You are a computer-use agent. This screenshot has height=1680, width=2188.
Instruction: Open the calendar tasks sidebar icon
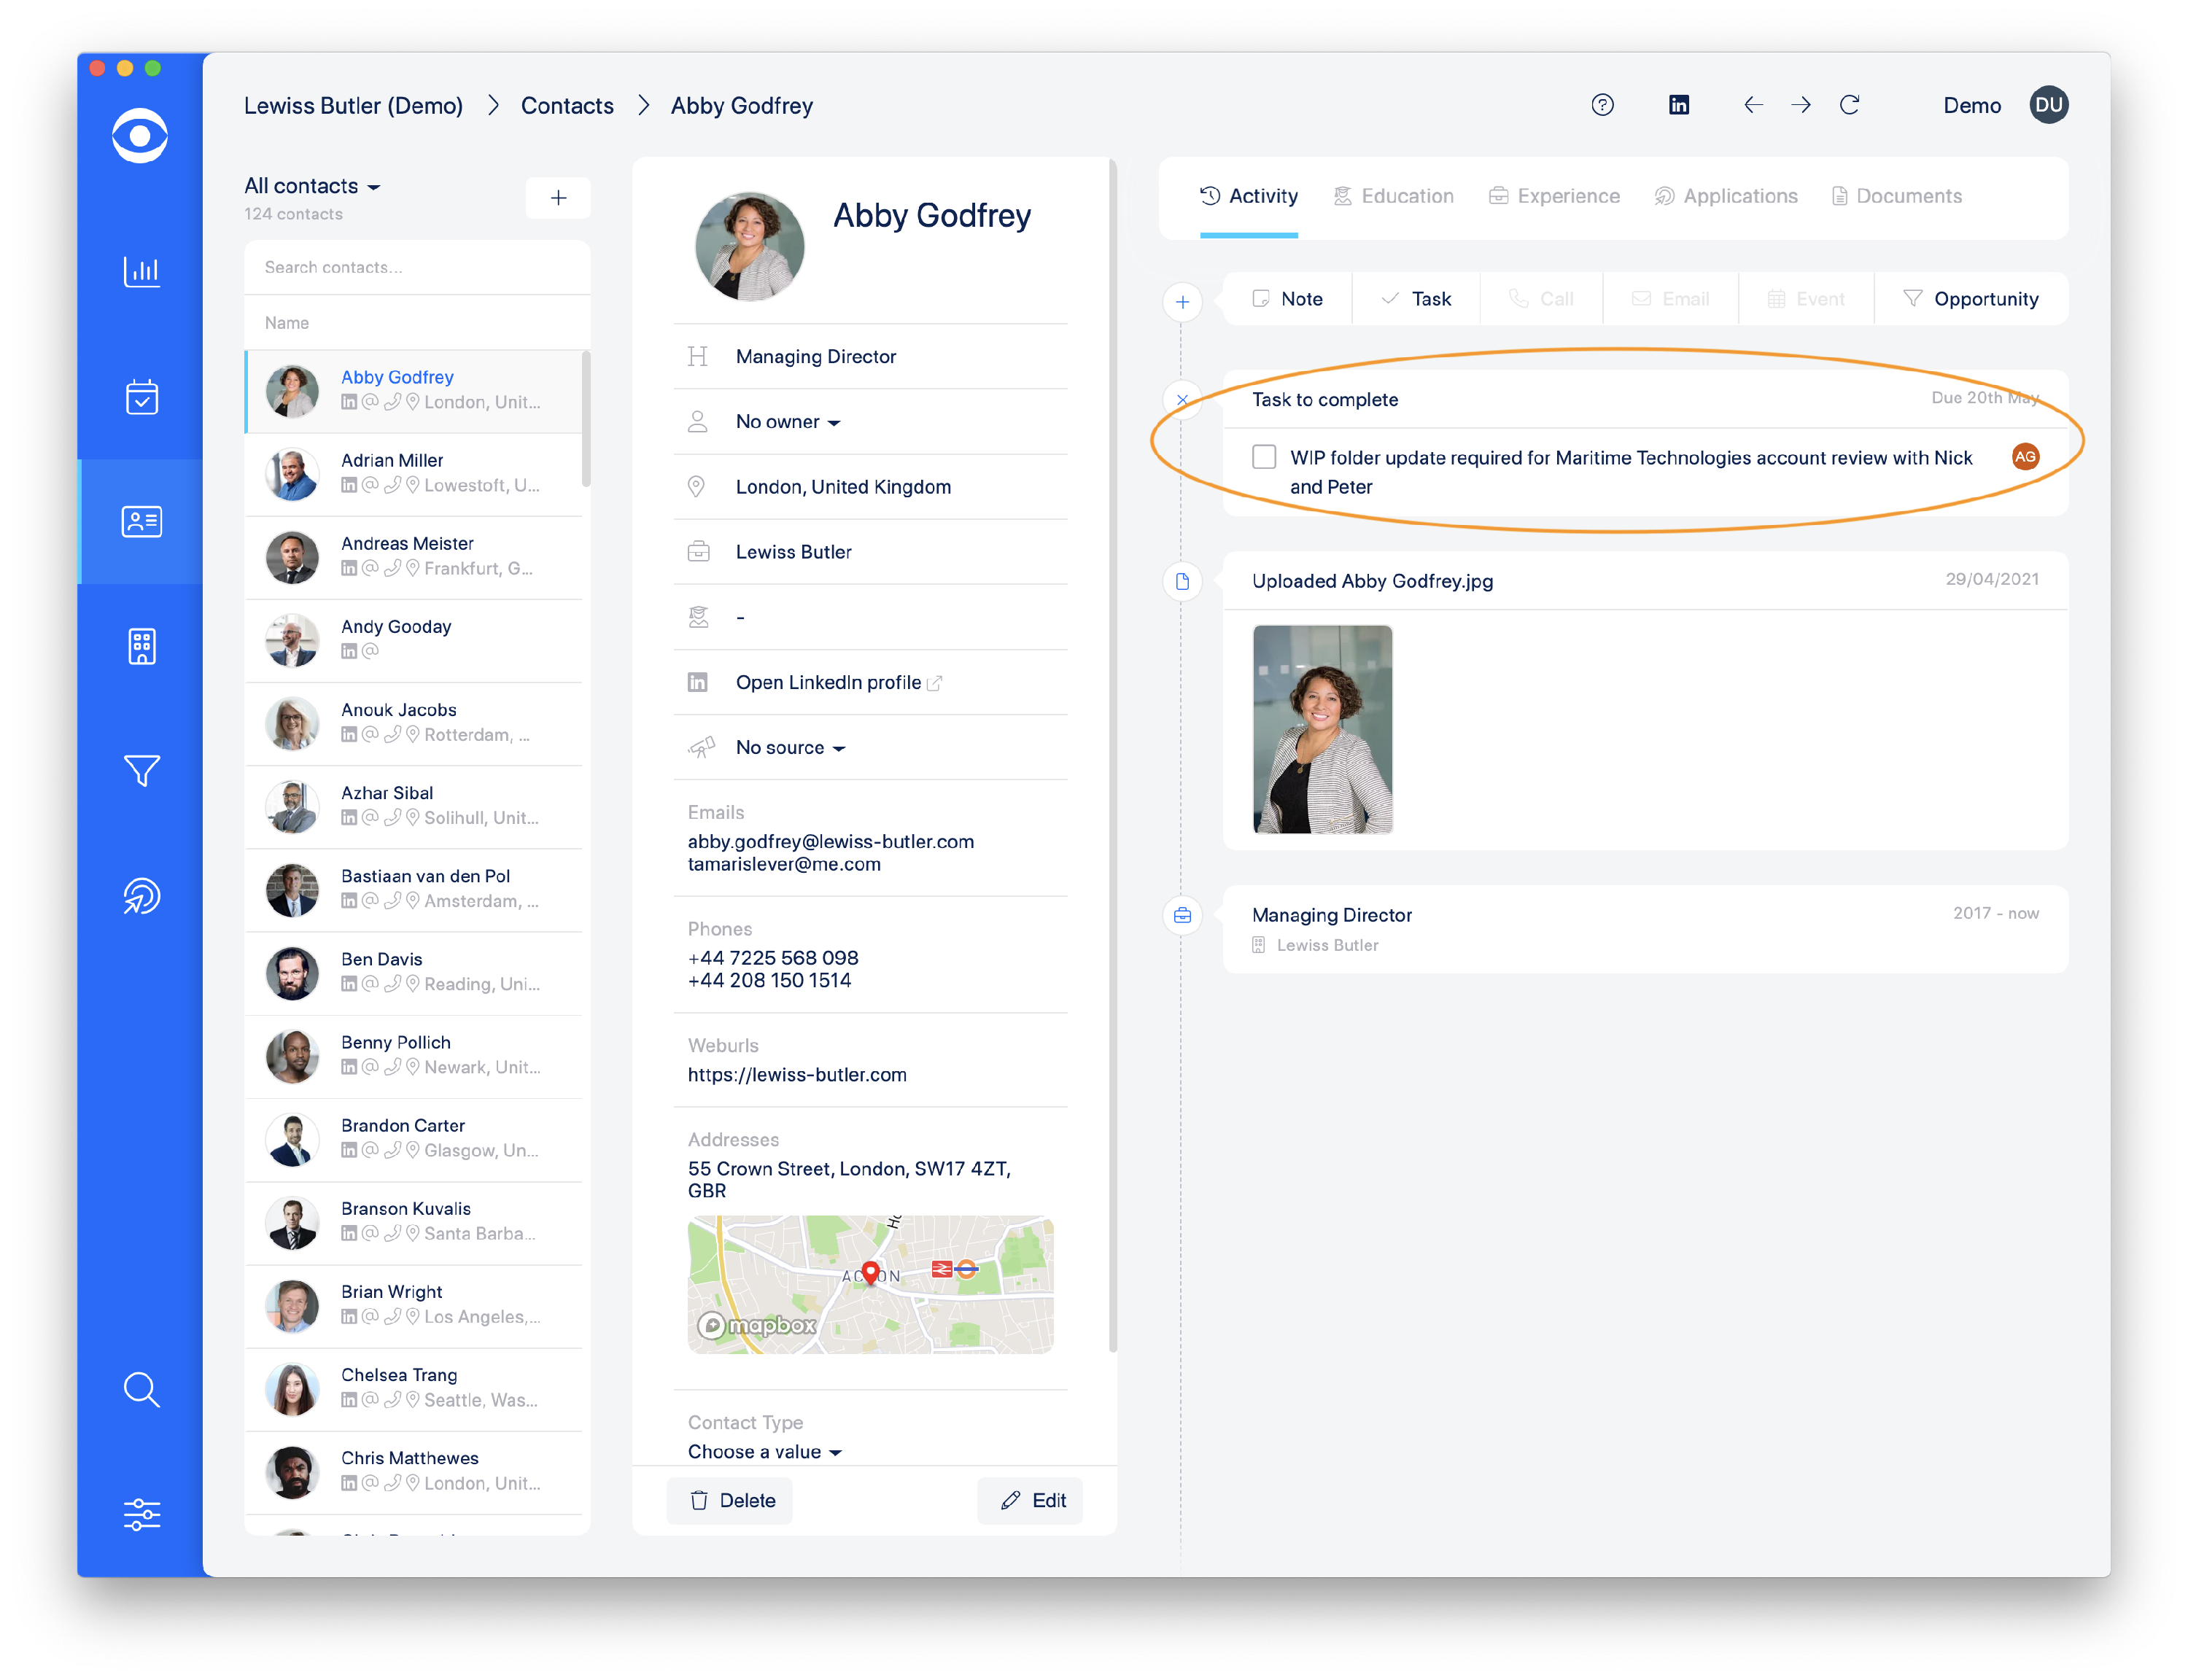(141, 397)
